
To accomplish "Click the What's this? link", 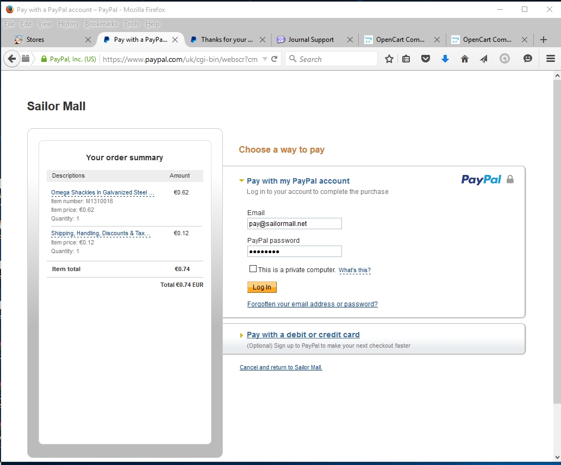I will point(354,270).
